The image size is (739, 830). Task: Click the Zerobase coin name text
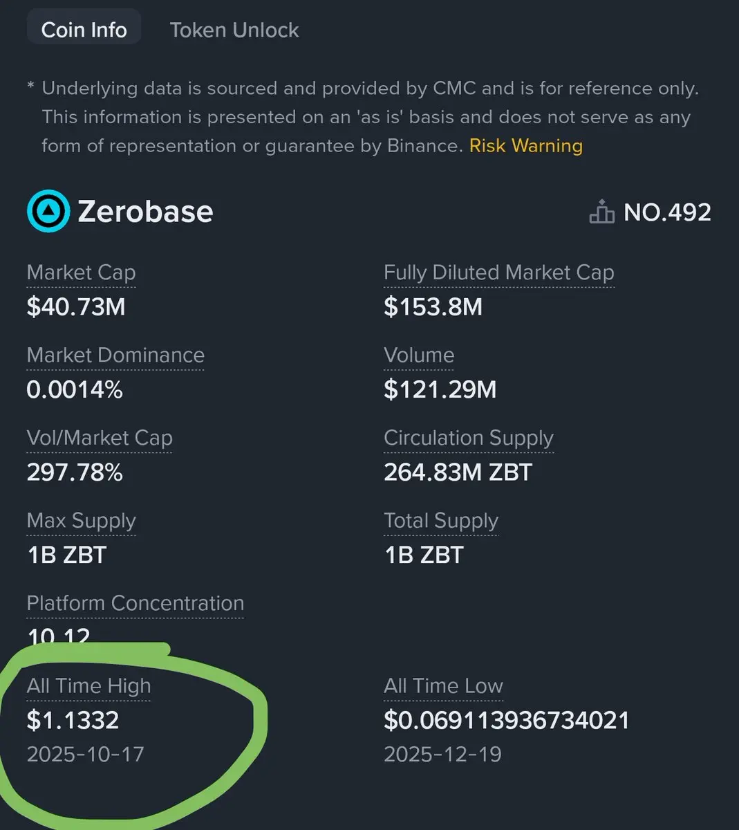click(x=145, y=211)
